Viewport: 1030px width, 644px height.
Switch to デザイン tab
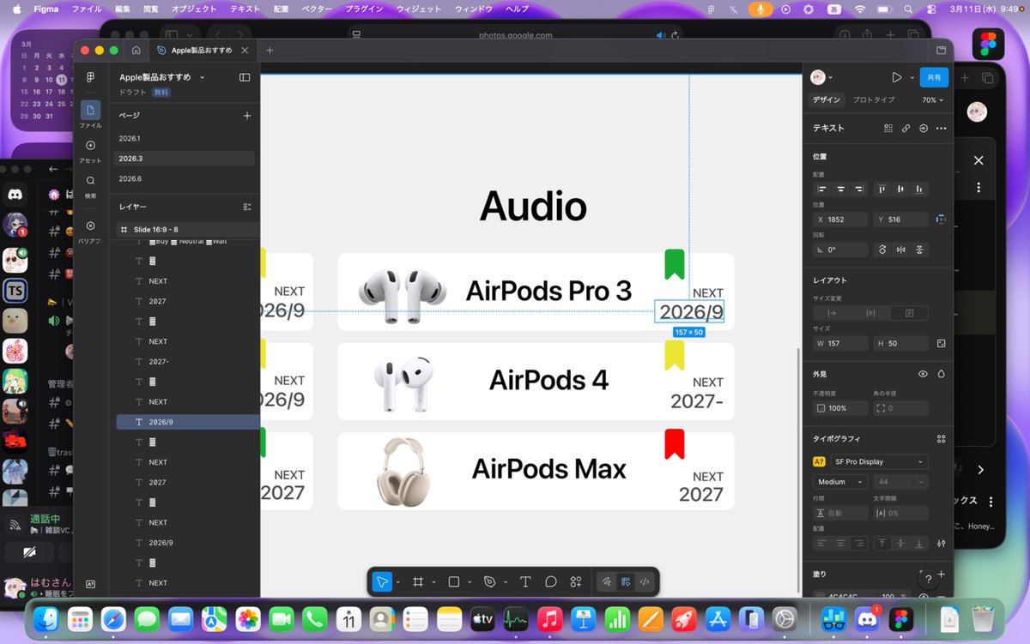pyautogui.click(x=827, y=99)
